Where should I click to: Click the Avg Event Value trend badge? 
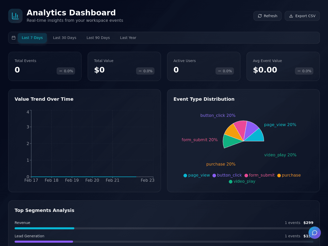(304, 71)
